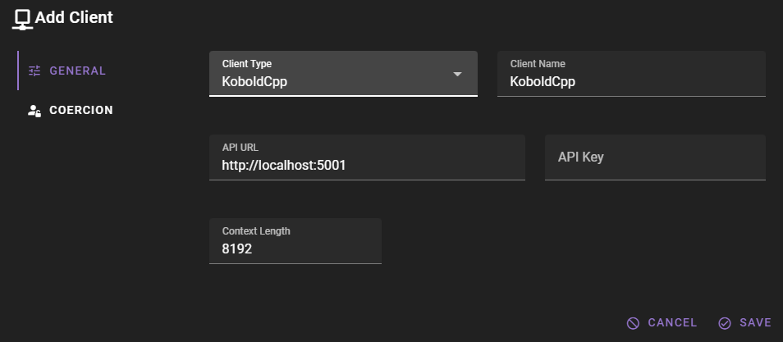Click the http://localhost:5001 URL text
The width and height of the screenshot is (783, 342).
click(283, 165)
